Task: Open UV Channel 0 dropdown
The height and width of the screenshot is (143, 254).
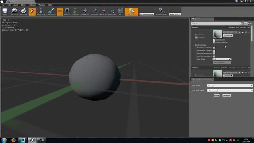Action: pyautogui.click(x=146, y=14)
